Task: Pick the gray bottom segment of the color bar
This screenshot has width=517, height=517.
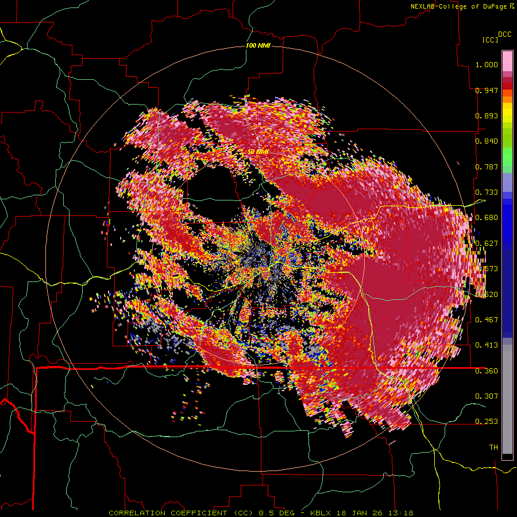Action: (507, 399)
